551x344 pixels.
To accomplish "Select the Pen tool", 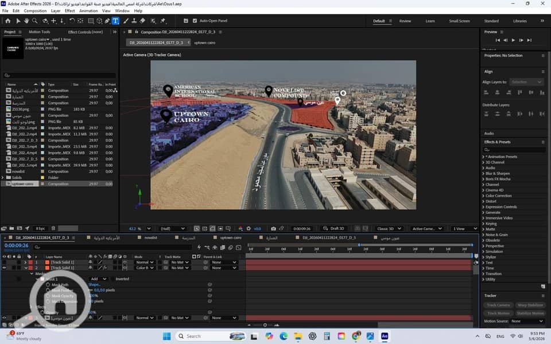I will coord(107,21).
